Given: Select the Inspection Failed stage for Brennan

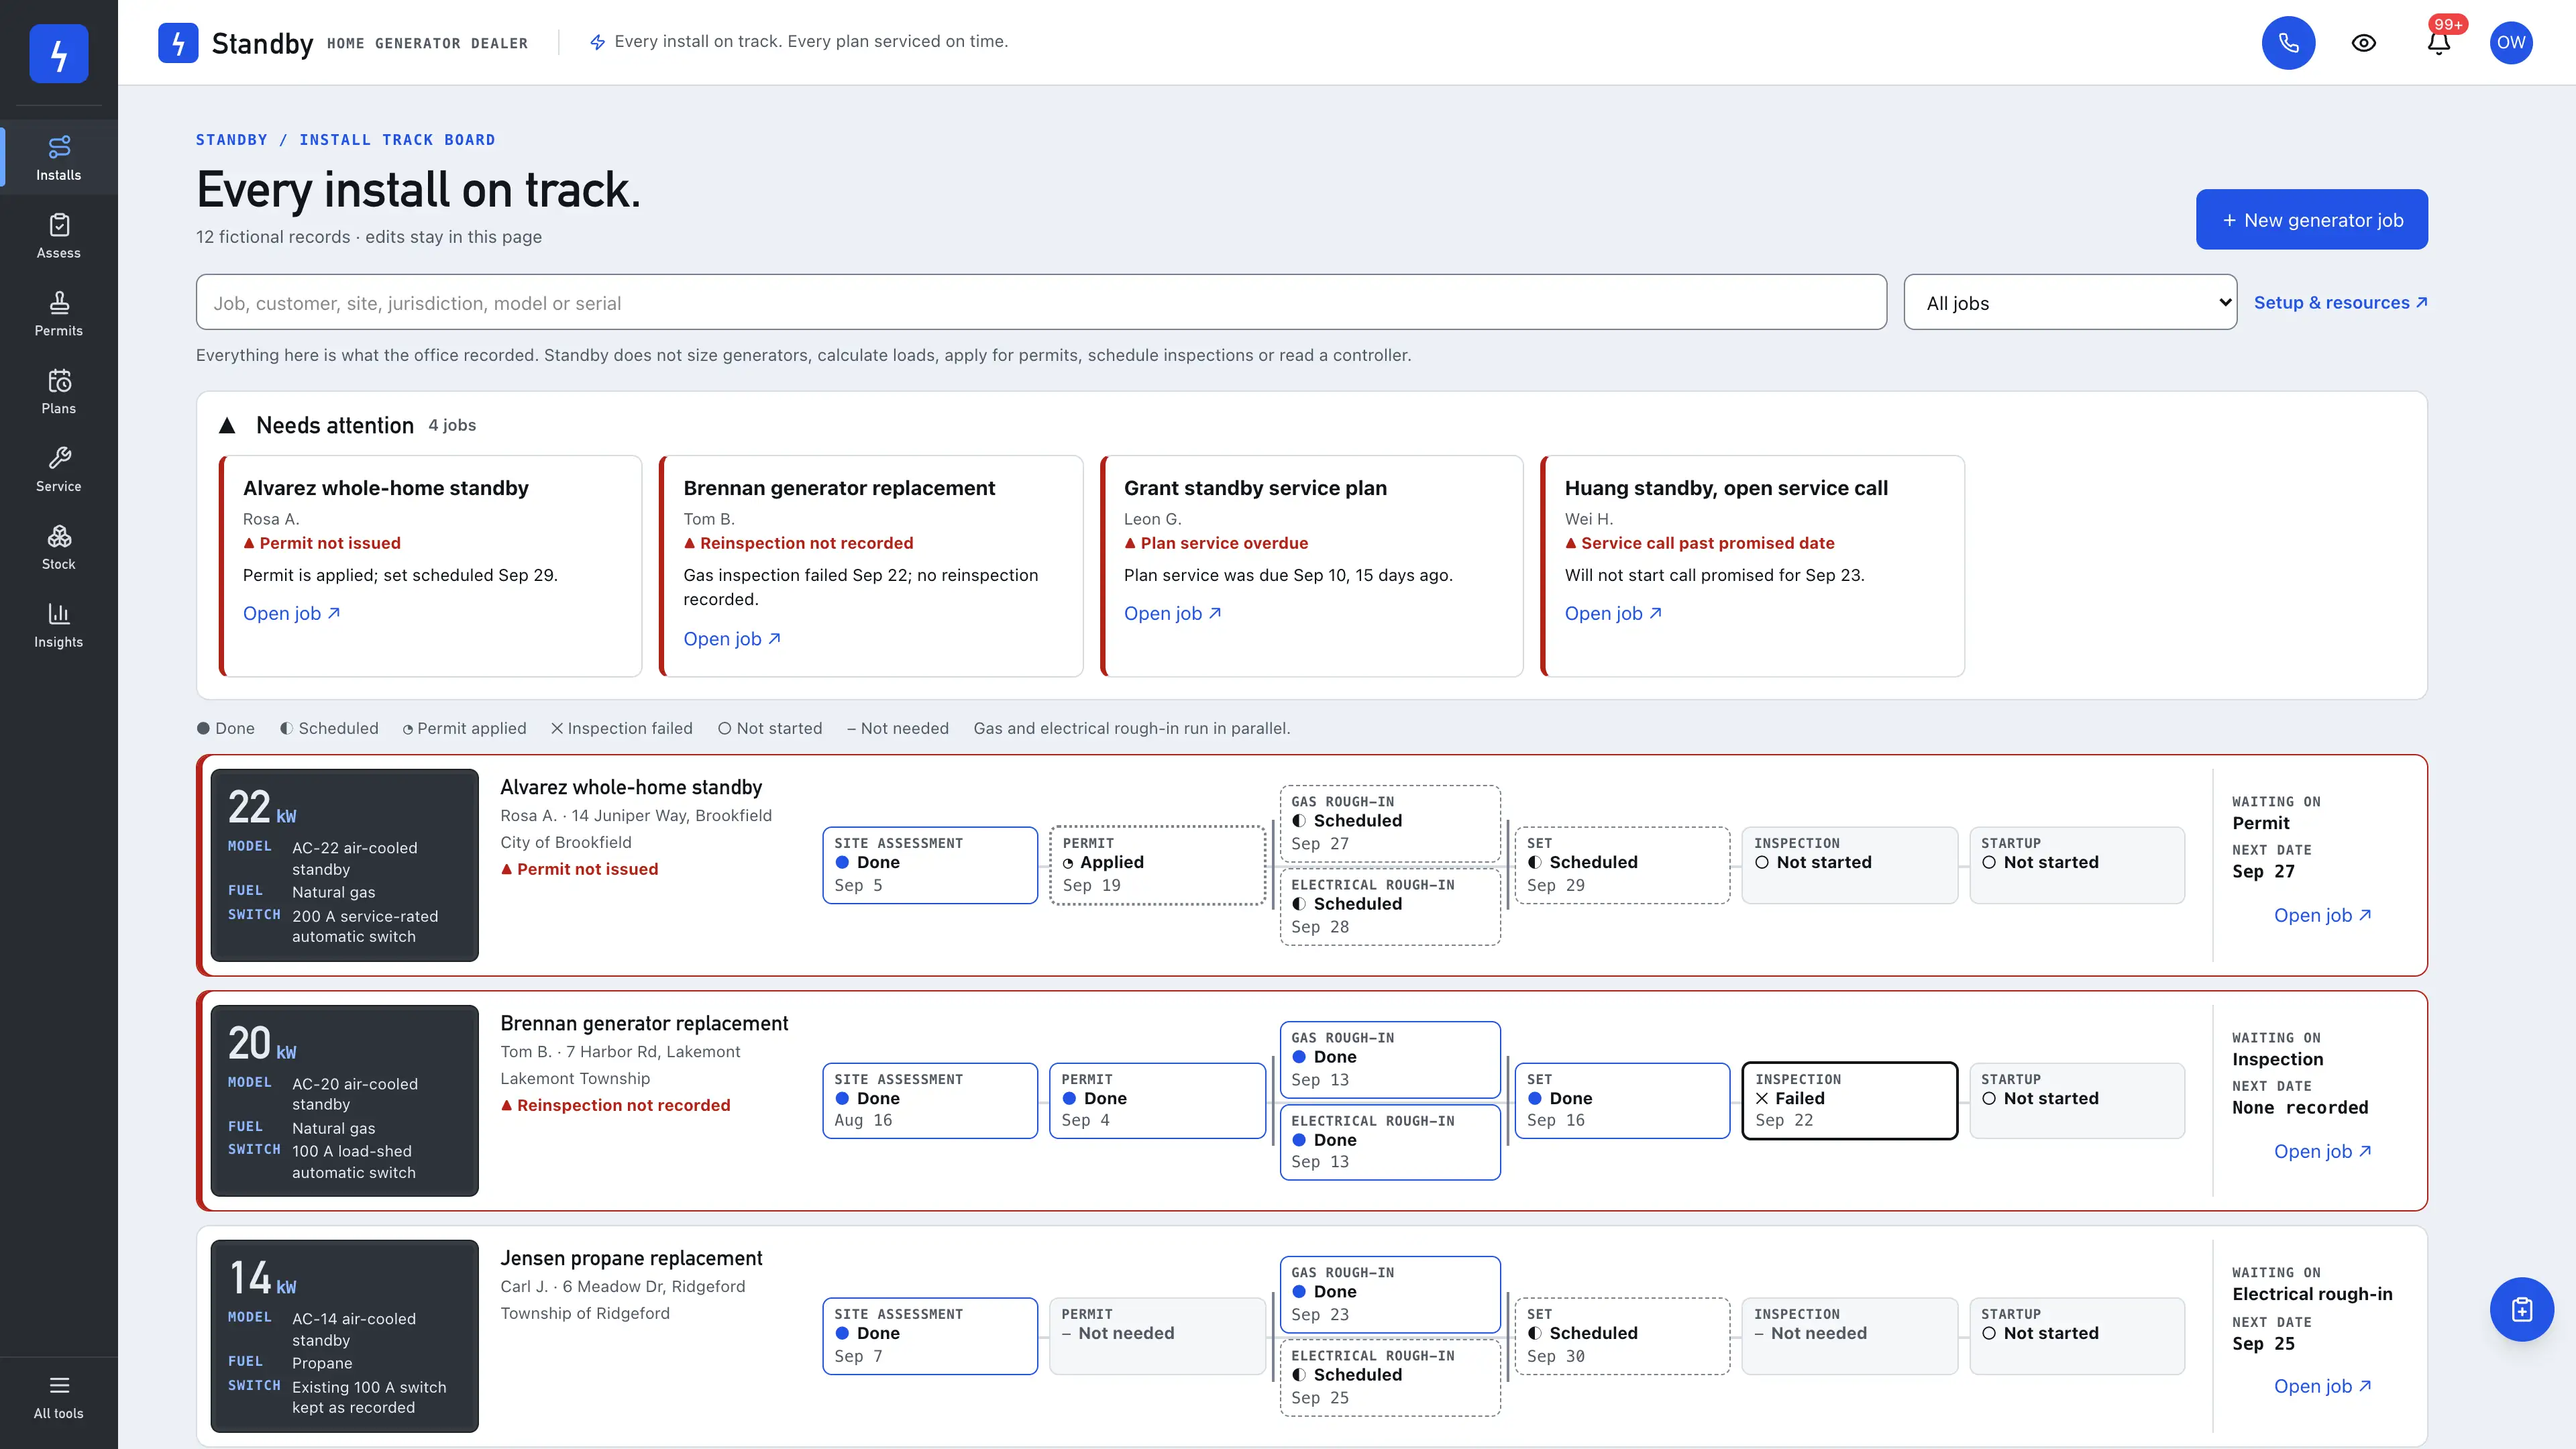Looking at the screenshot, I should [x=1849, y=1100].
